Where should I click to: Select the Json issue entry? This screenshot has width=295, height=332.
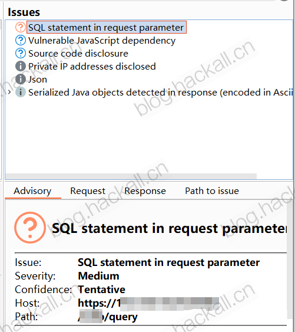38,80
